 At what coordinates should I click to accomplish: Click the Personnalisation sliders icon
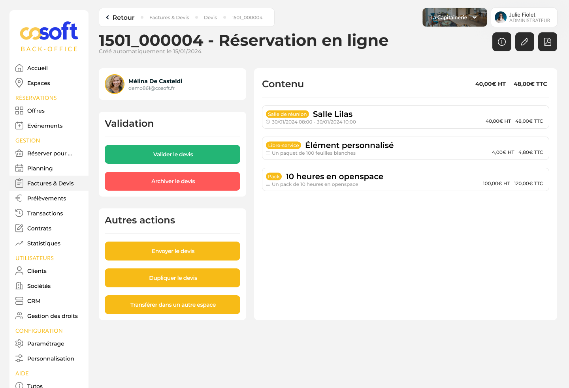click(19, 358)
